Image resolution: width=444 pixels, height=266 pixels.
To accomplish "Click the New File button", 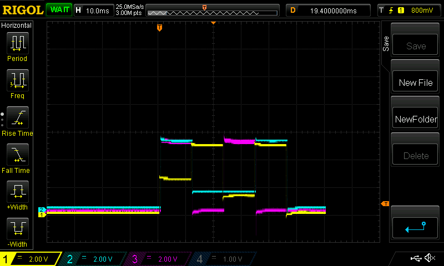I will (415, 81).
